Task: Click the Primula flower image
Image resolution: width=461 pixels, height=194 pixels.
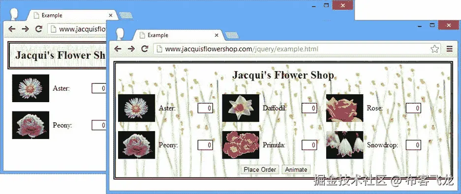Action: click(241, 145)
